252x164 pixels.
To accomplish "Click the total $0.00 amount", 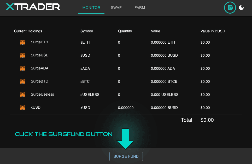I will 207,120.
